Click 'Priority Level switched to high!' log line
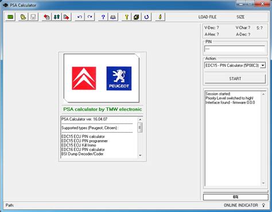 tap(230, 98)
